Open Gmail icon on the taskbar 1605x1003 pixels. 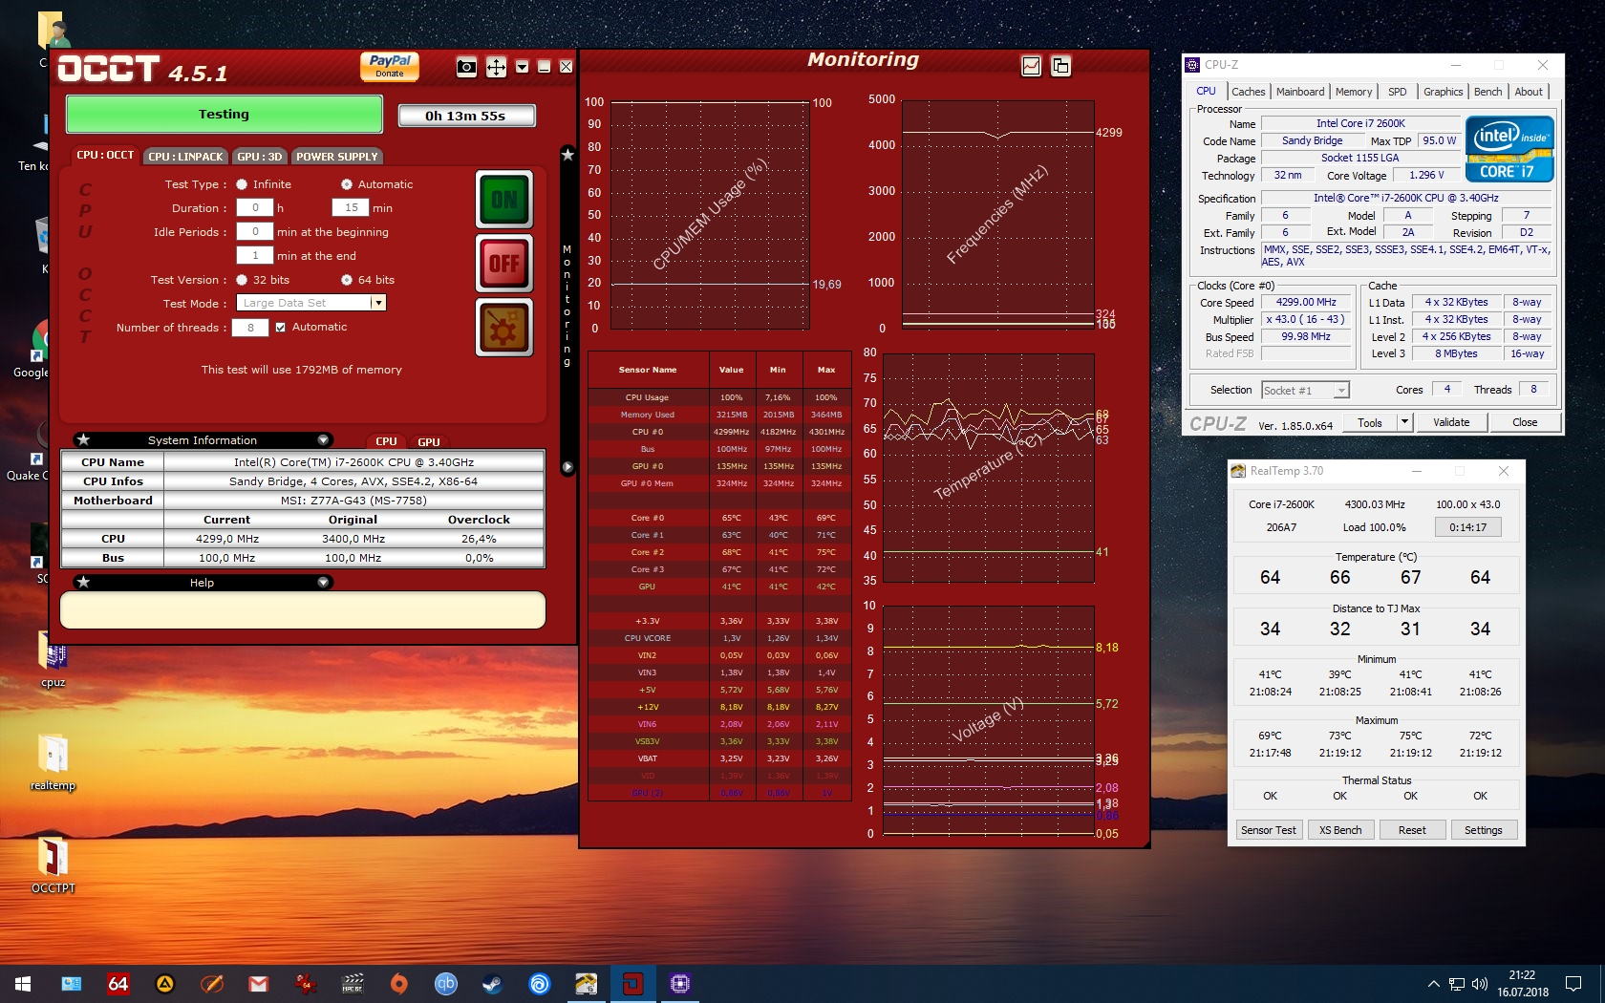click(x=259, y=984)
